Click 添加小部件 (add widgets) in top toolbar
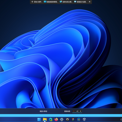This screenshot has height=122, width=122. pyautogui.click(x=37, y=2)
